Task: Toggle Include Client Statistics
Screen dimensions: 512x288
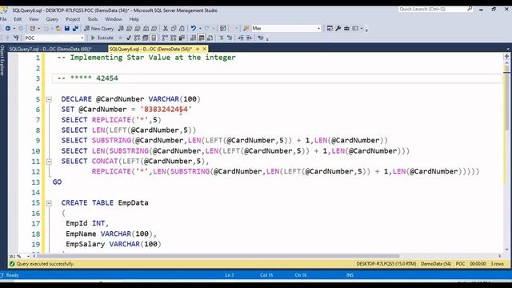Action: coord(182,38)
